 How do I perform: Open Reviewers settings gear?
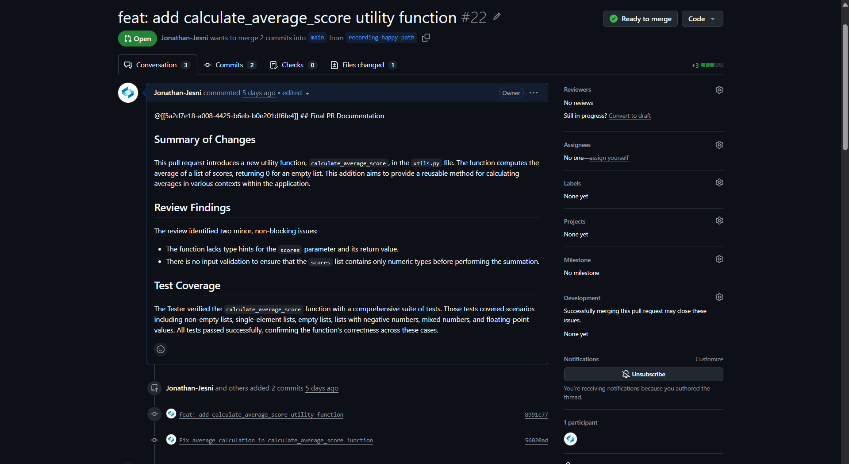point(719,90)
